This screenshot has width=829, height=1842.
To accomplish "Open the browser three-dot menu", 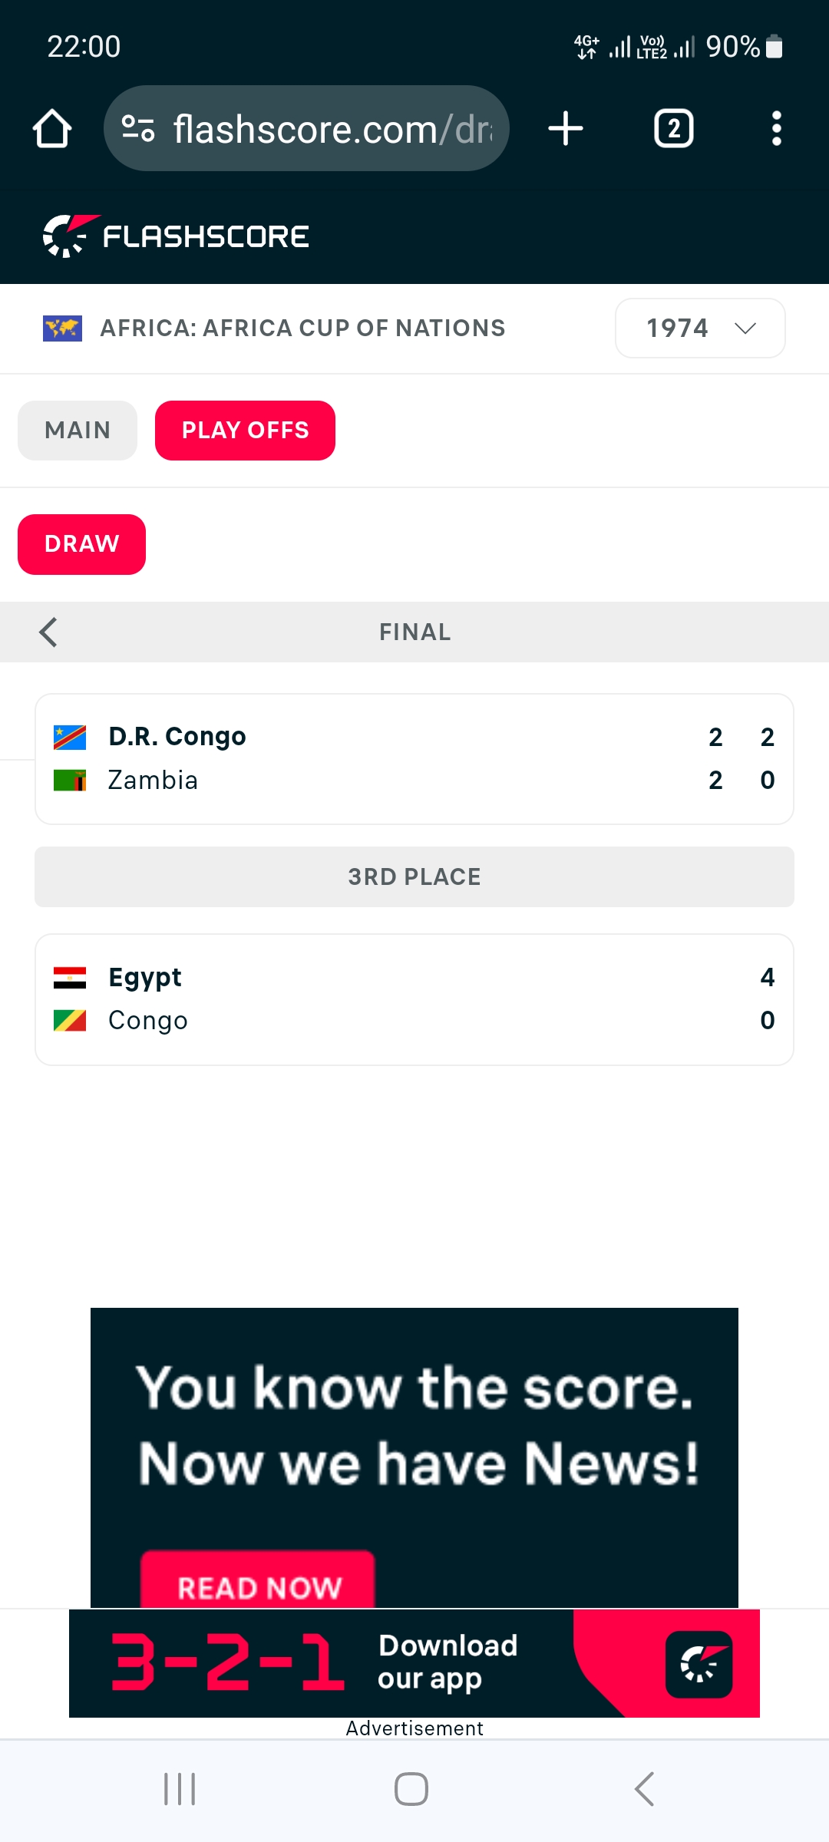I will tap(776, 128).
